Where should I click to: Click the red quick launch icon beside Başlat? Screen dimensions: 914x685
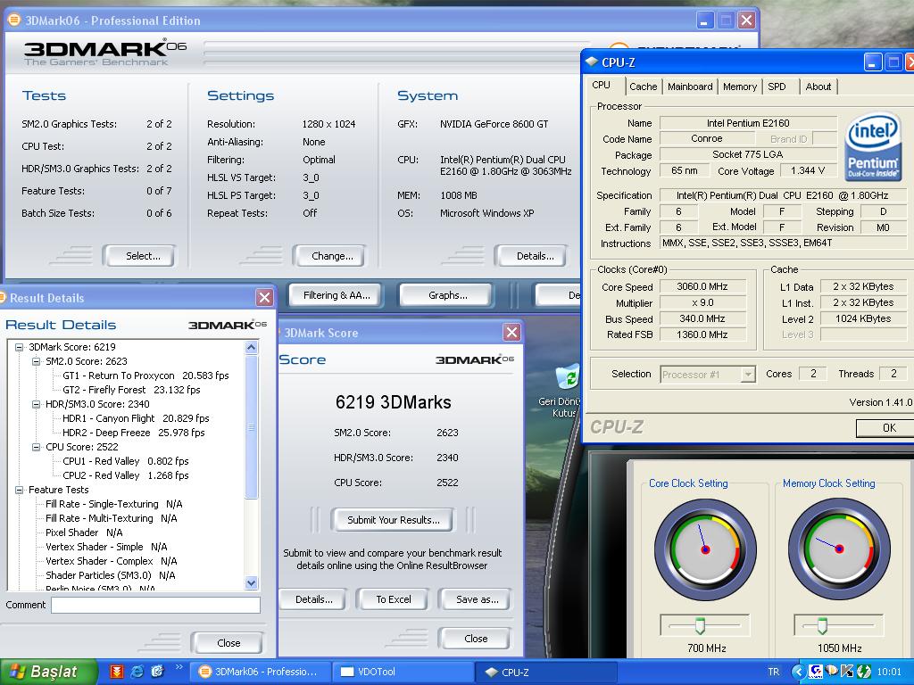click(117, 672)
